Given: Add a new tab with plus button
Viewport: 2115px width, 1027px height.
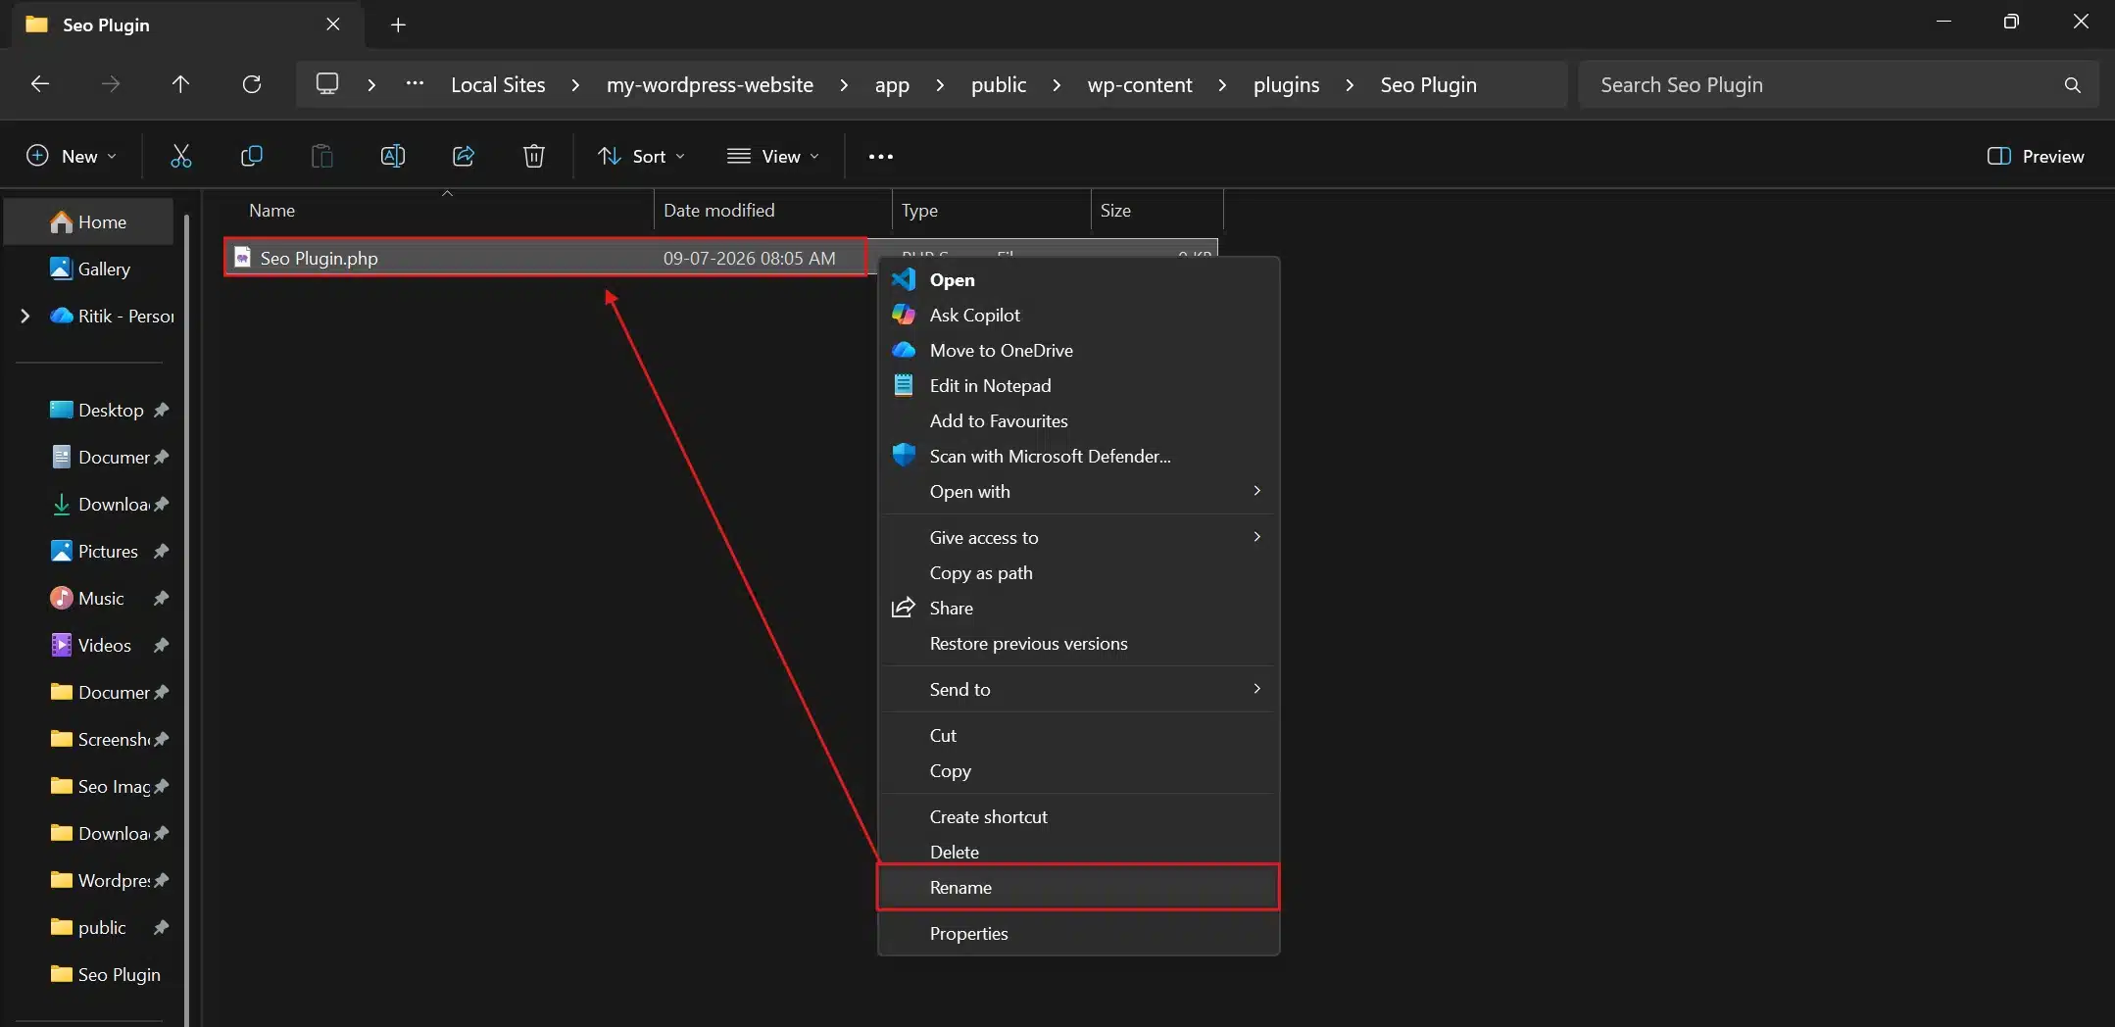Looking at the screenshot, I should 398,24.
